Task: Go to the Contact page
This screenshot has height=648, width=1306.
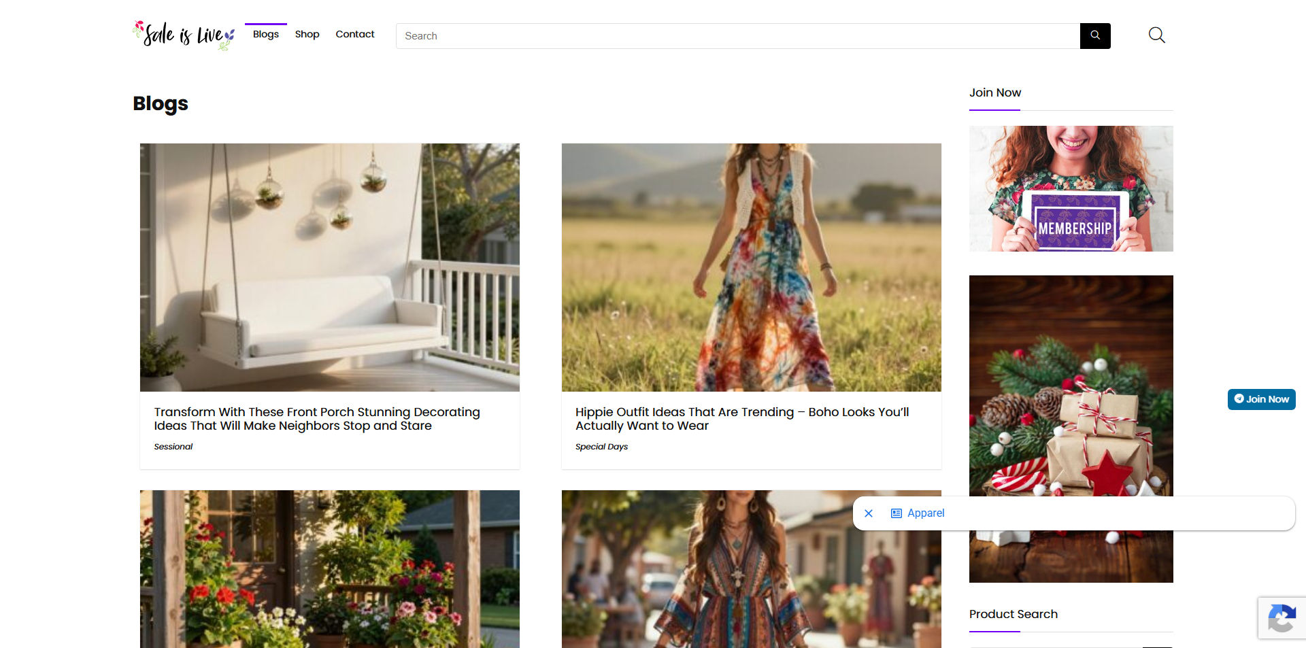Action: tap(354, 34)
